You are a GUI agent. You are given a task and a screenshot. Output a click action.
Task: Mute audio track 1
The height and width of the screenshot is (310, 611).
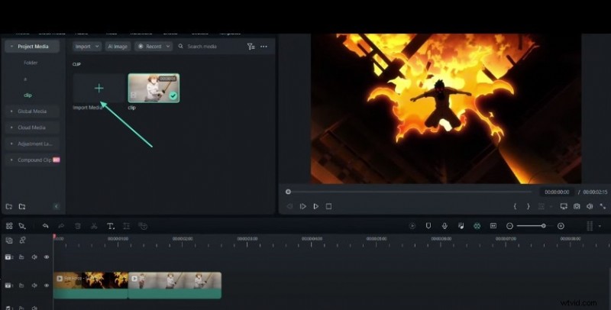[x=34, y=308]
